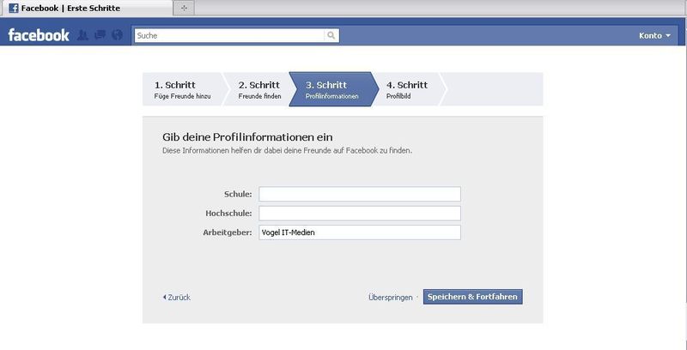Image resolution: width=687 pixels, height=350 pixels.
Task: Open the Konto dropdown menu
Action: [x=654, y=36]
